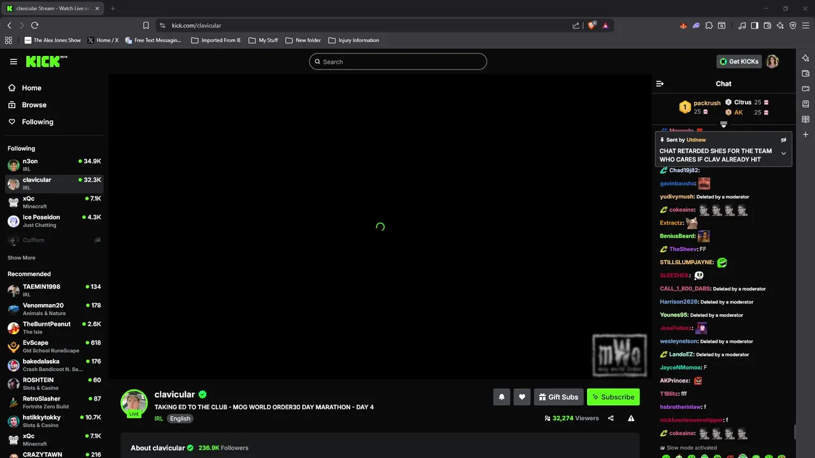The image size is (815, 458).
Task: Open Brave main hamburger menu
Action: (x=805, y=25)
